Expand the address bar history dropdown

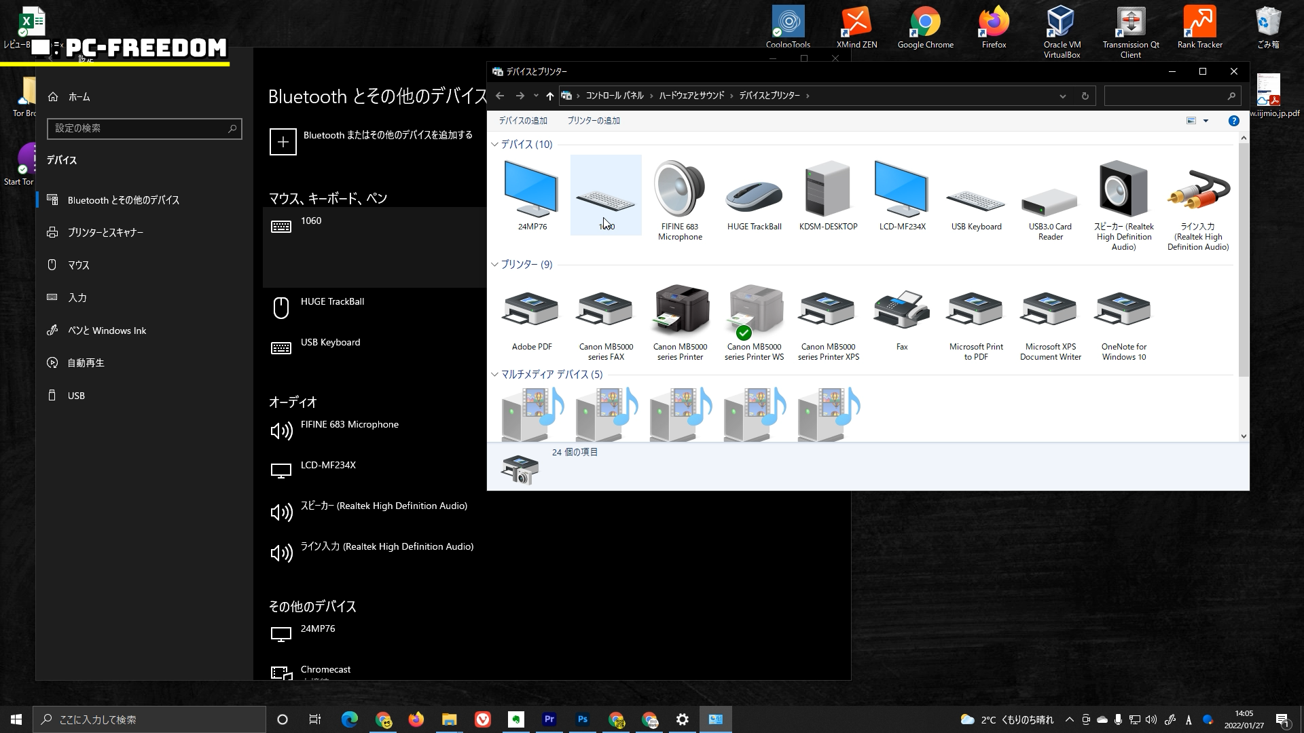tap(1062, 96)
